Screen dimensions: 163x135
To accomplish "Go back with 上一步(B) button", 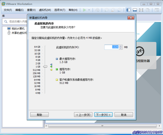I will pos(83,115).
